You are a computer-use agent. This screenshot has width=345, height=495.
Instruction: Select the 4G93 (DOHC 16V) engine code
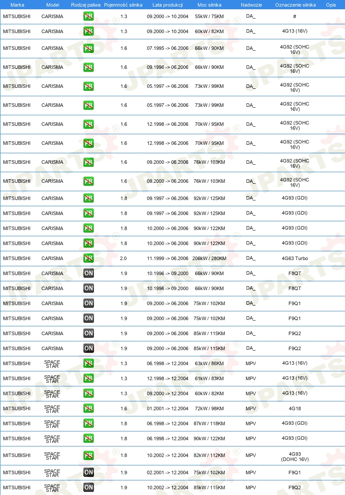(x=295, y=457)
